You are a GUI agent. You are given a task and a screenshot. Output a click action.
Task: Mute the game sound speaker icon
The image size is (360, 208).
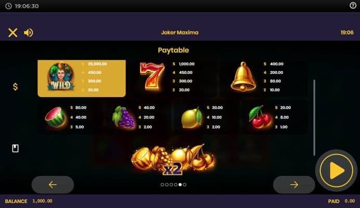click(x=29, y=33)
